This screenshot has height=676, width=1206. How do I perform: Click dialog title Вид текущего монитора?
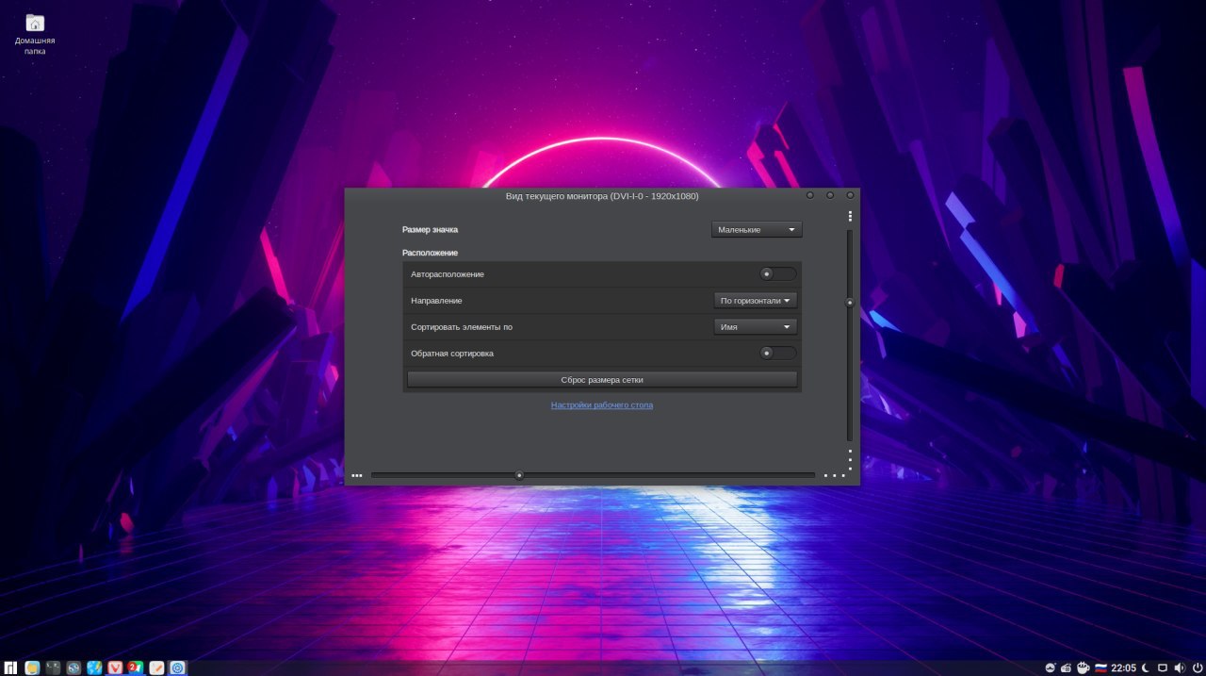click(602, 196)
